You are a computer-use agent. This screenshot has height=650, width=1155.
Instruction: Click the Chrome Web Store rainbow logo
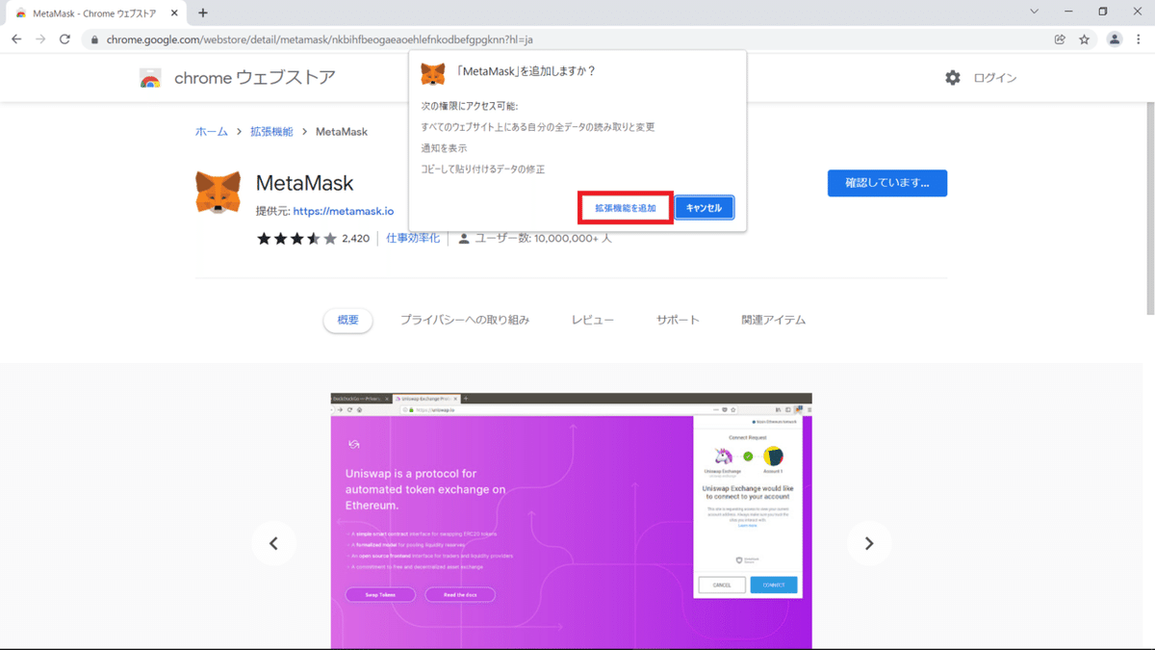pyautogui.click(x=150, y=78)
